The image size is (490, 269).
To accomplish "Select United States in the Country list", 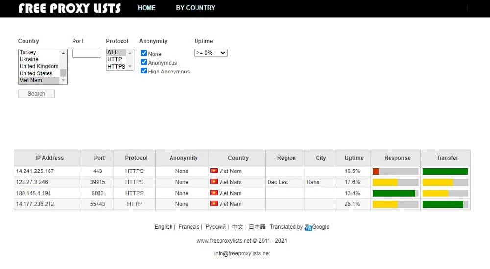I will pyautogui.click(x=39, y=73).
